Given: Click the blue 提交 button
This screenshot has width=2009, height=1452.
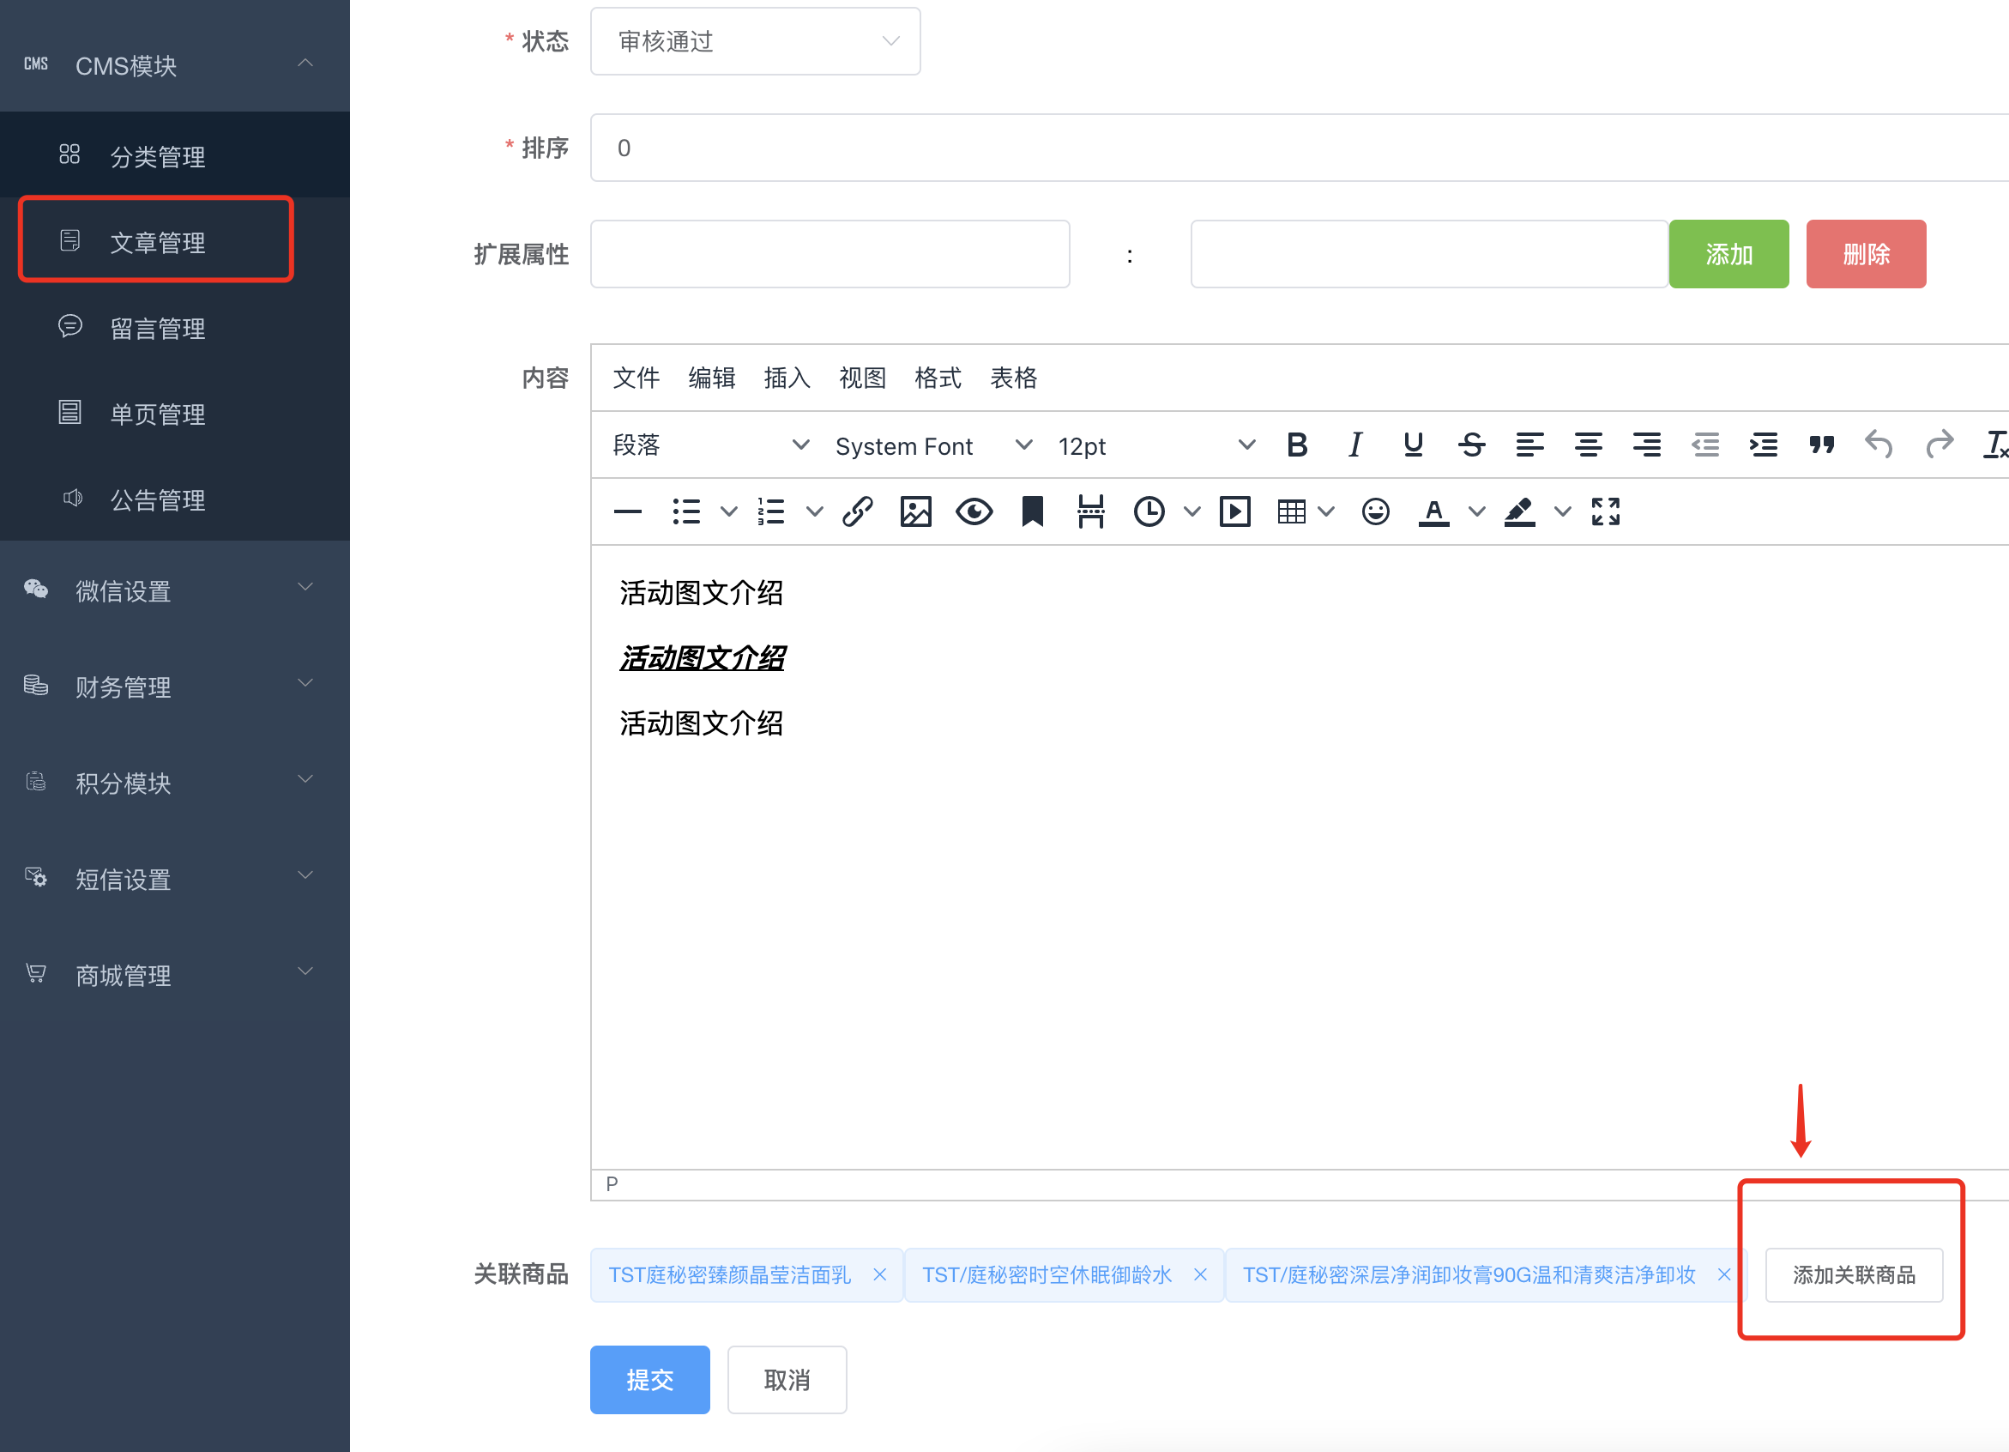Looking at the screenshot, I should pos(649,1379).
